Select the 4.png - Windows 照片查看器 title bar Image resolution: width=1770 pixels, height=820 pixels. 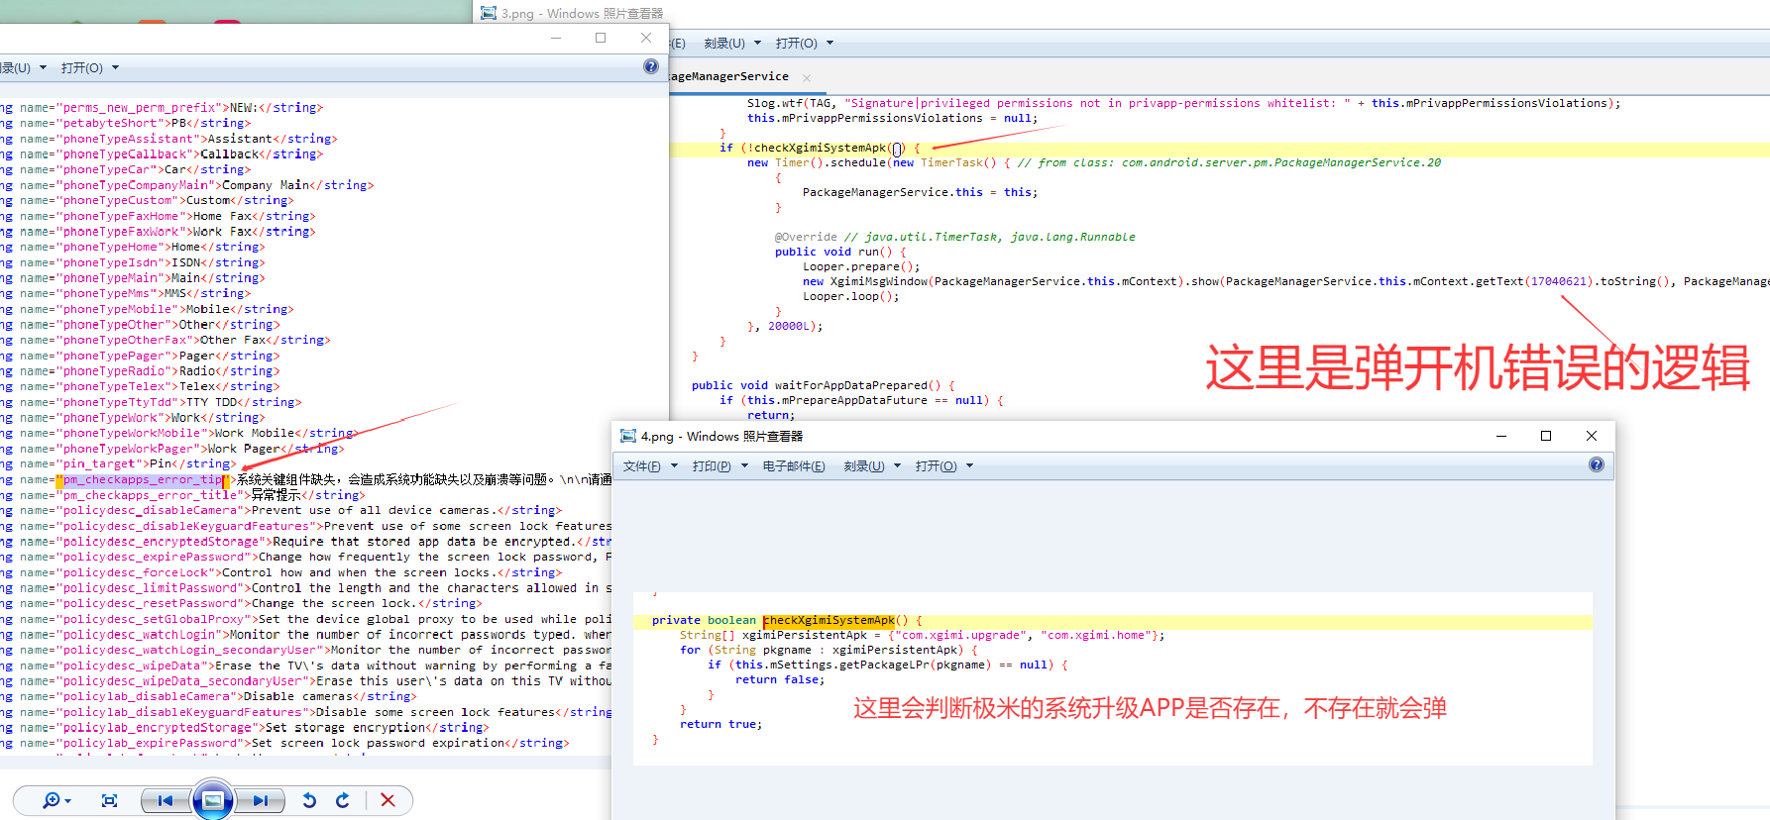tap(721, 436)
